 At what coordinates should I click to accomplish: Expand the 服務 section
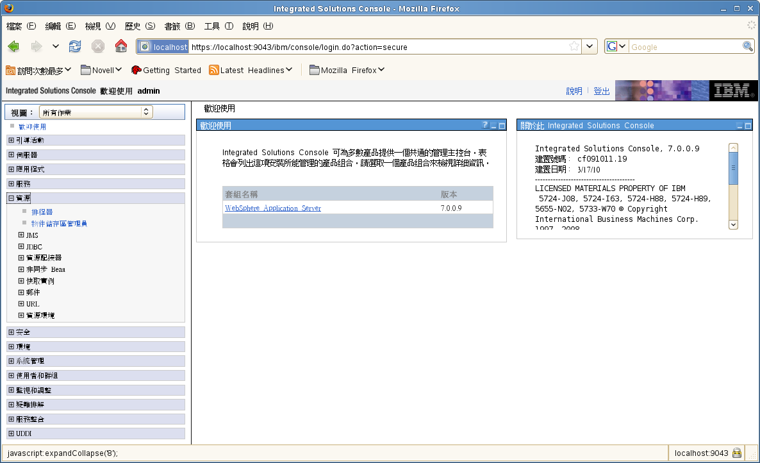(x=11, y=184)
